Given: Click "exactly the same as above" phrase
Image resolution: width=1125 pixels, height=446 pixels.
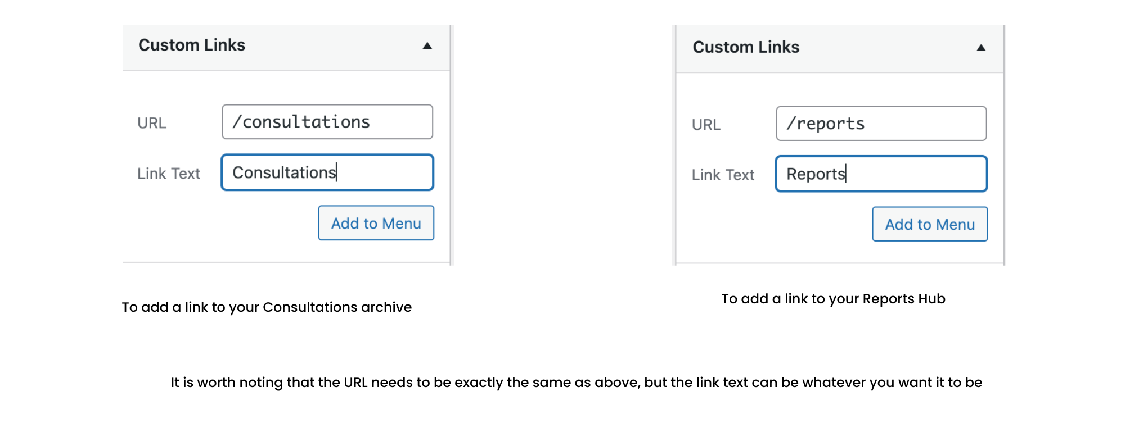Looking at the screenshot, I should click(547, 383).
